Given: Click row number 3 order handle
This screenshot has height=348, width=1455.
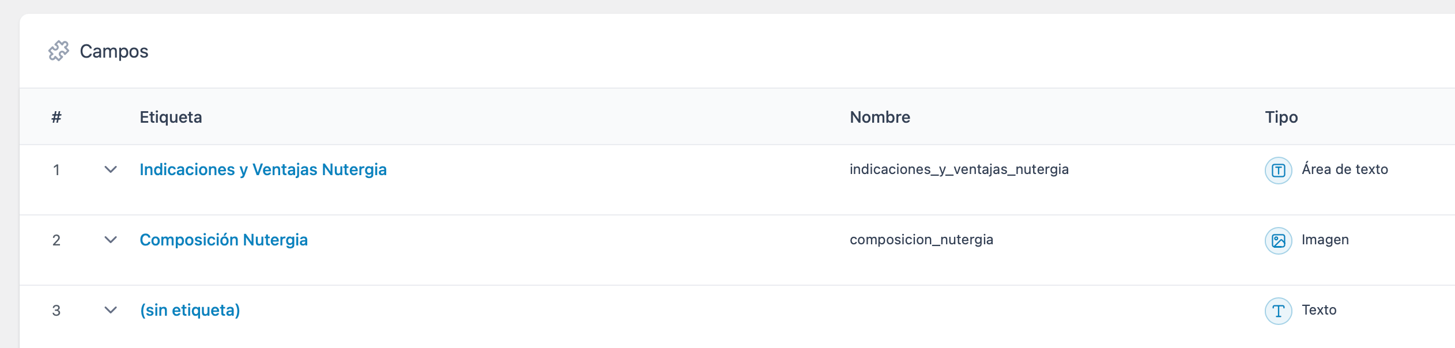Looking at the screenshot, I should (56, 311).
